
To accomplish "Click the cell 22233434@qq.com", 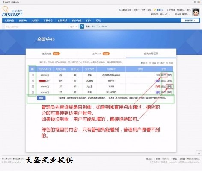I will [111, 75].
